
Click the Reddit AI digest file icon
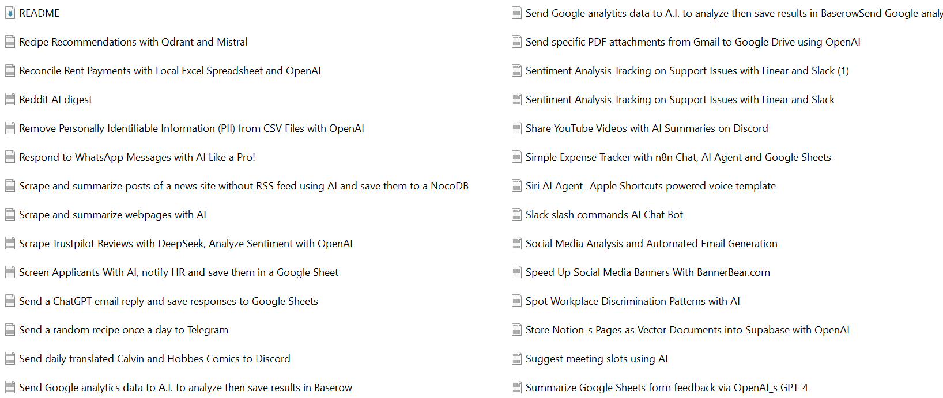click(10, 100)
